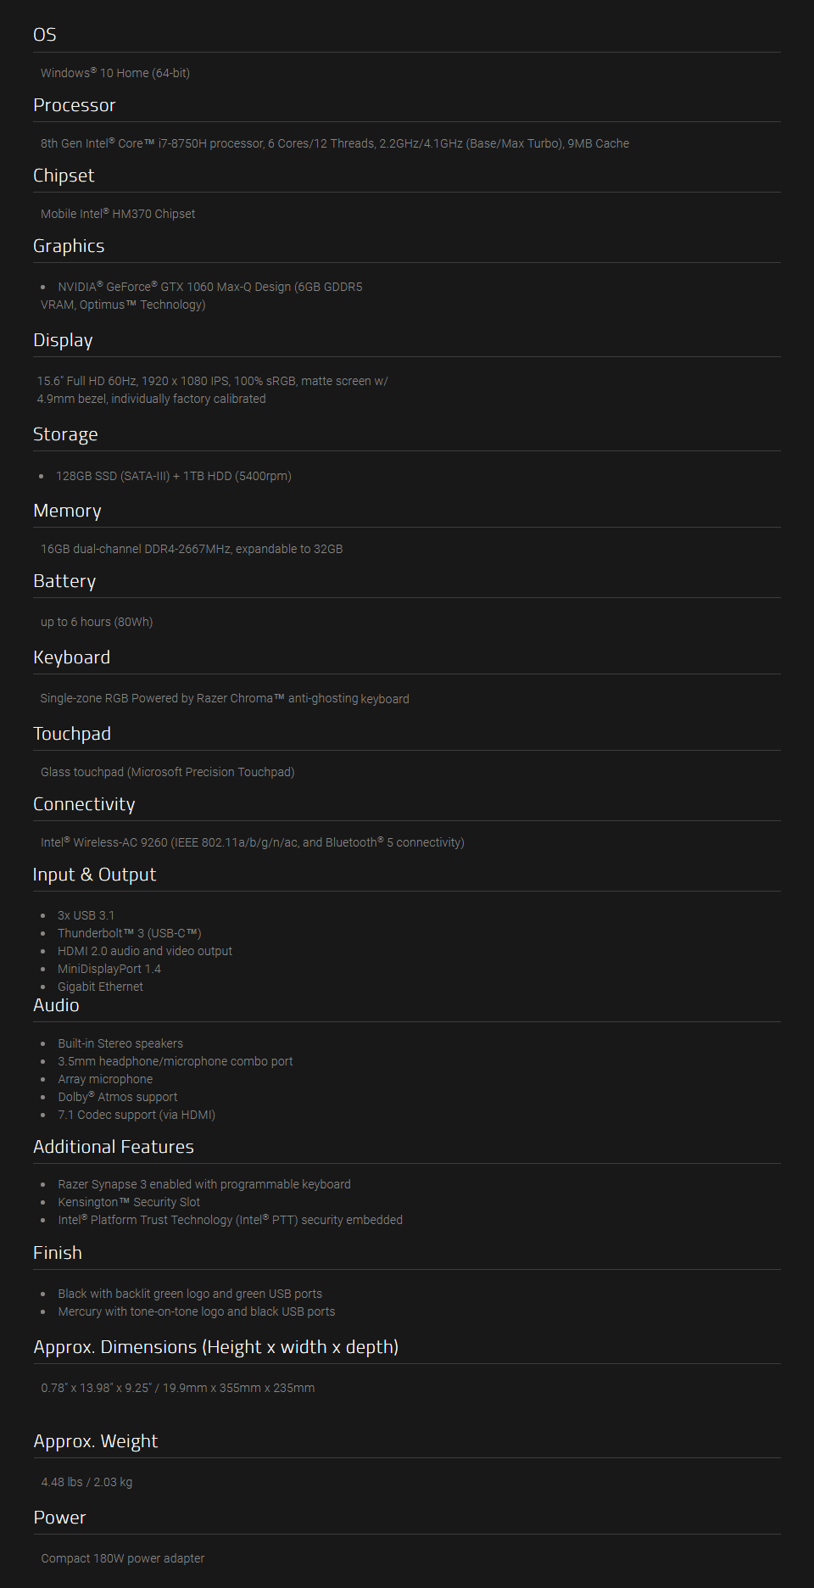Select the Chipset section heading
The width and height of the screenshot is (814, 1588).
(64, 176)
